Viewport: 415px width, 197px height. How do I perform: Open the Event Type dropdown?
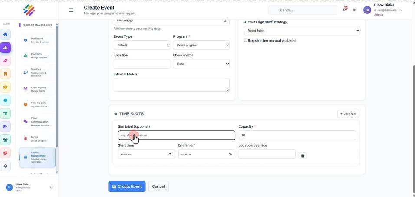[142, 45]
